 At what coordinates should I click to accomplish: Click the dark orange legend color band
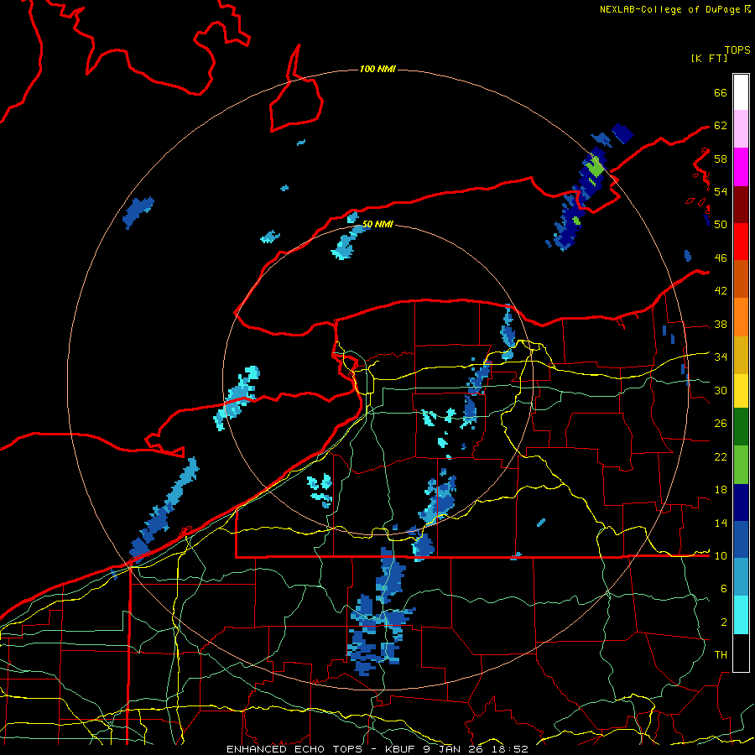[741, 279]
